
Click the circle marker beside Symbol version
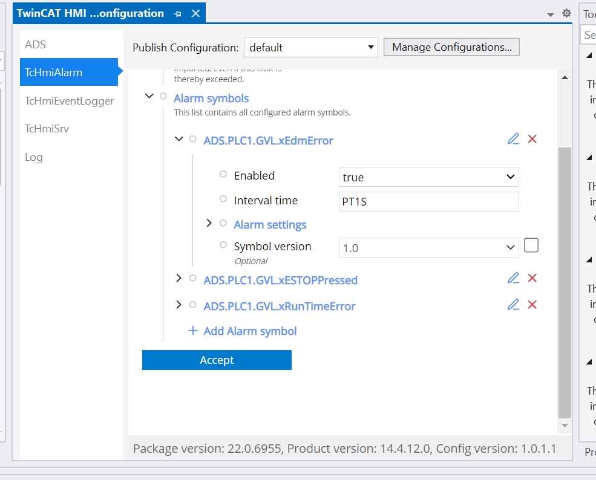pyautogui.click(x=223, y=245)
